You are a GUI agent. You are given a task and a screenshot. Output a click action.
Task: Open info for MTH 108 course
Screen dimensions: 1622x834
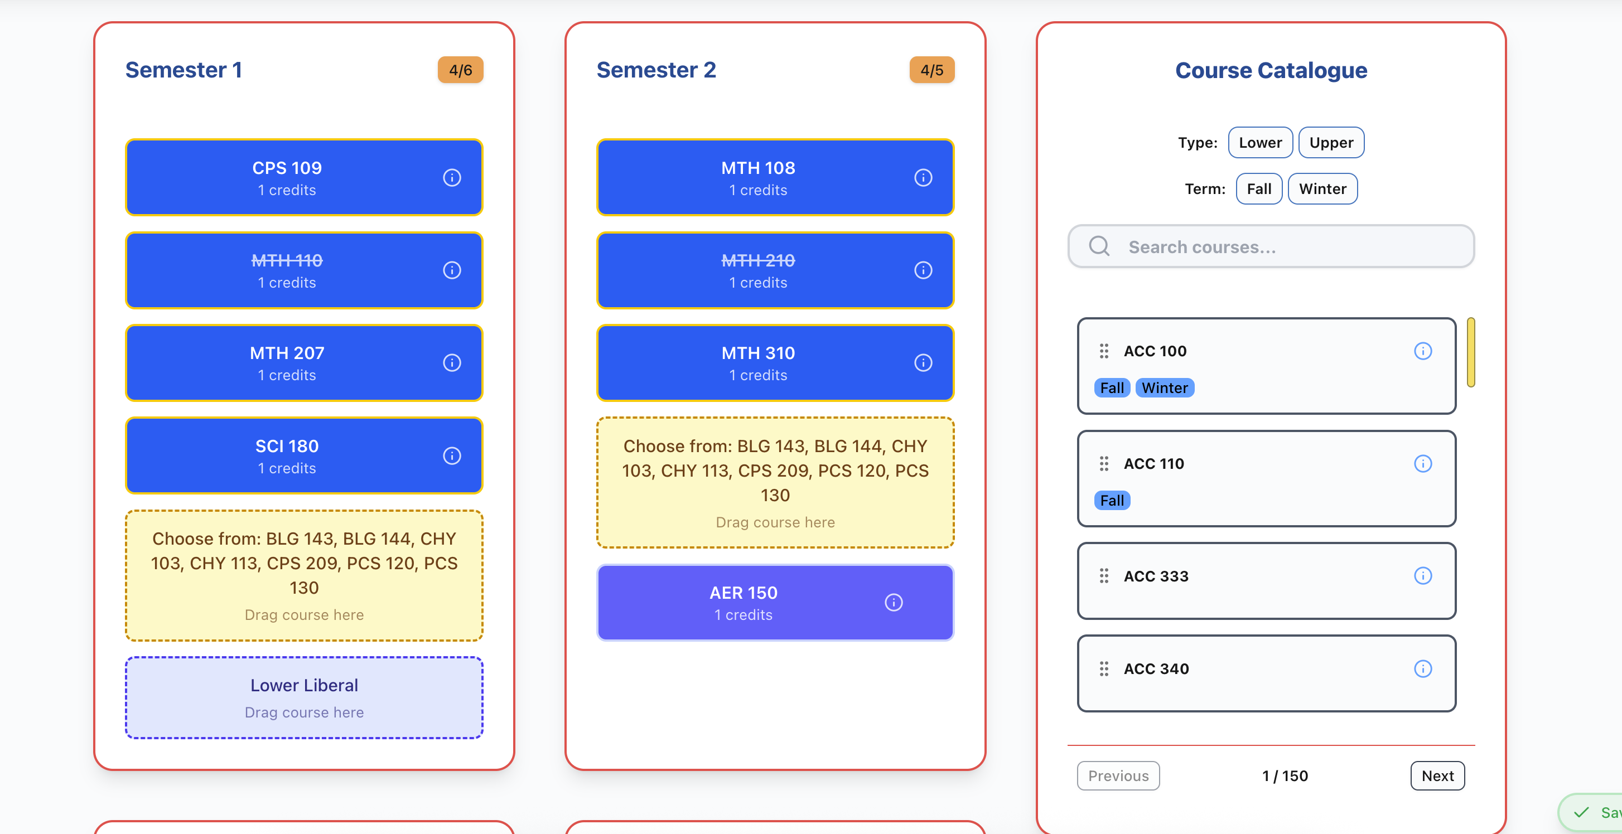coord(923,177)
